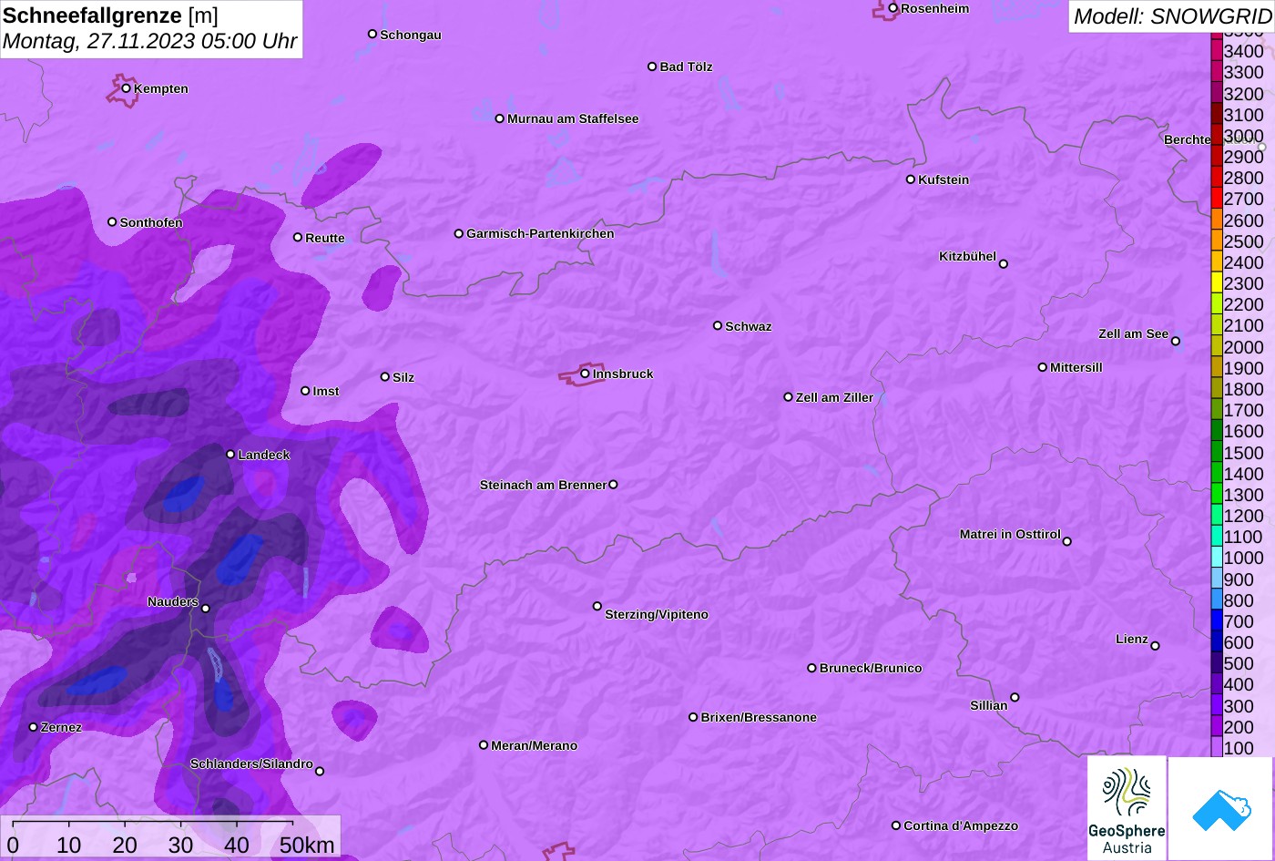Screen dimensions: 1275x861
Task: Click the Matrei in Osttirol label
Action: 1010,534
